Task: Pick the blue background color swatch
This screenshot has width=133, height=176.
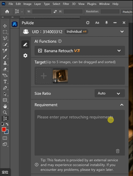Action: coord(7,132)
